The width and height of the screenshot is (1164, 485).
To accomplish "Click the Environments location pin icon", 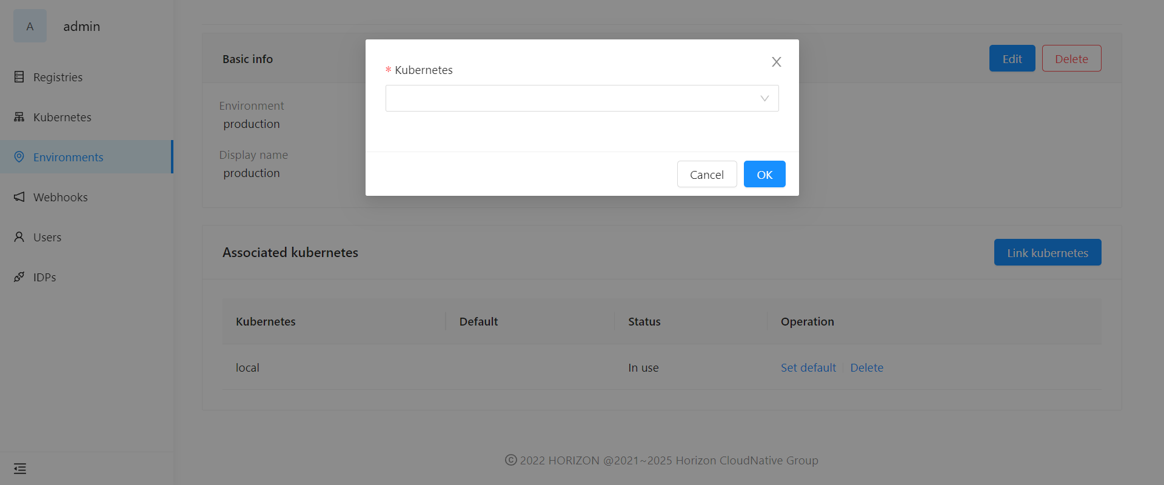I will pos(19,157).
